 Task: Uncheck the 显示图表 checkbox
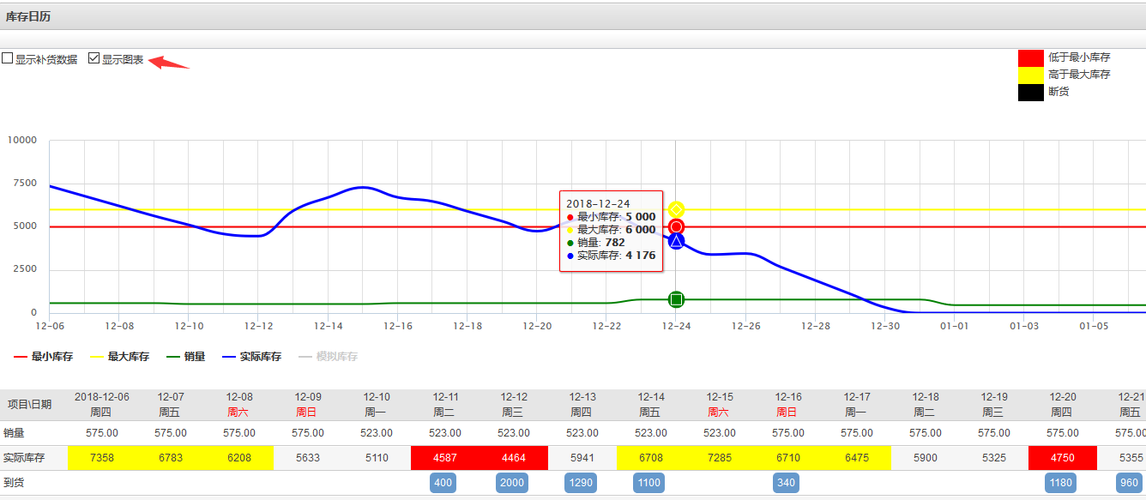[x=94, y=59]
